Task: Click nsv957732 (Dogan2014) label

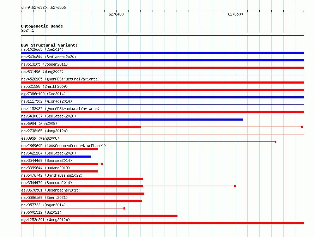Action: click(43, 205)
